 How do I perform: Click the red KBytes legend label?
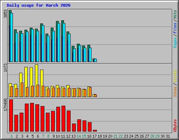pyautogui.click(x=175, y=126)
